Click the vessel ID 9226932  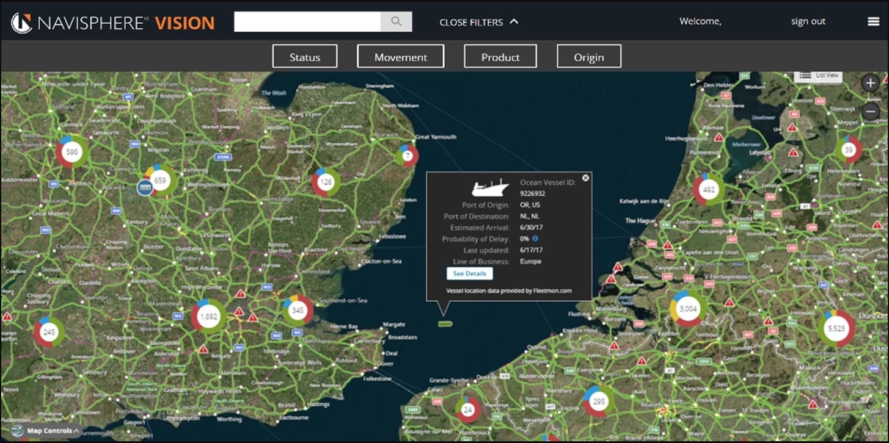pos(532,193)
